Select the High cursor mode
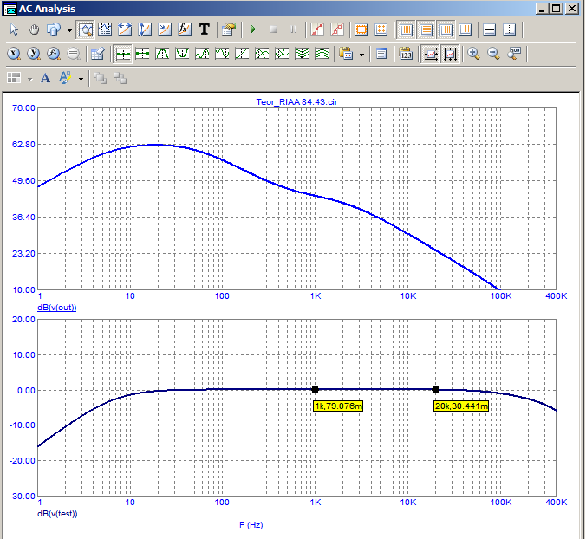This screenshot has width=586, height=539. (202, 54)
